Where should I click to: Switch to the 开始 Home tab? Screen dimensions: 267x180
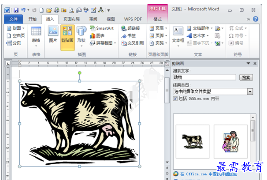(32, 19)
